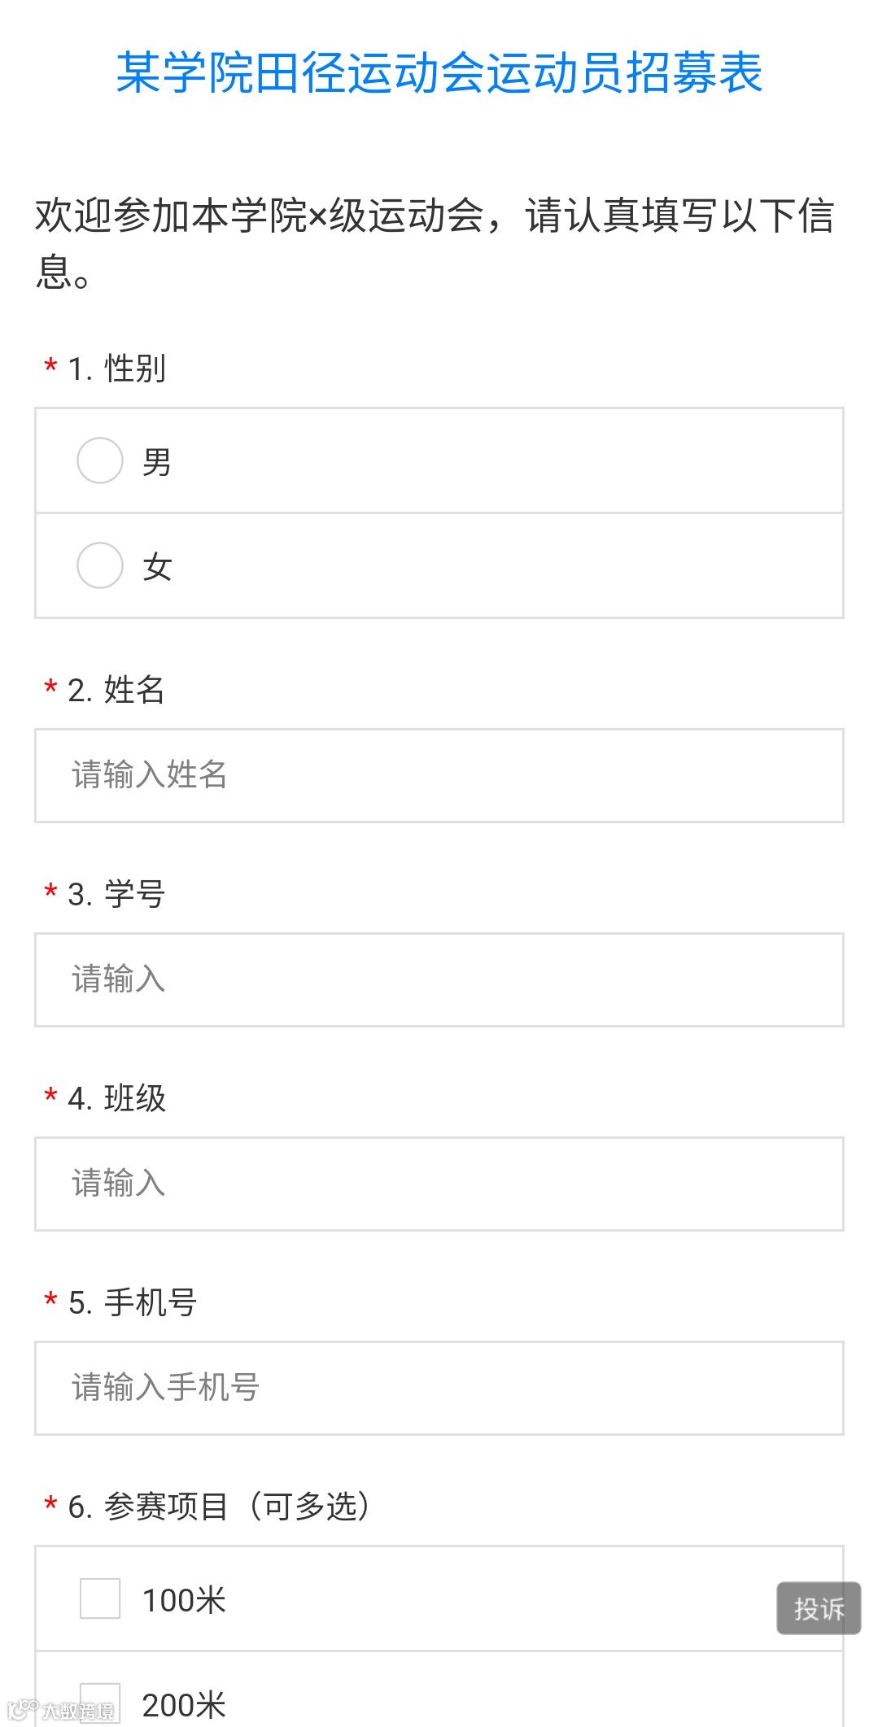
Task: Click the 1. 性别 question label
Action: click(117, 369)
